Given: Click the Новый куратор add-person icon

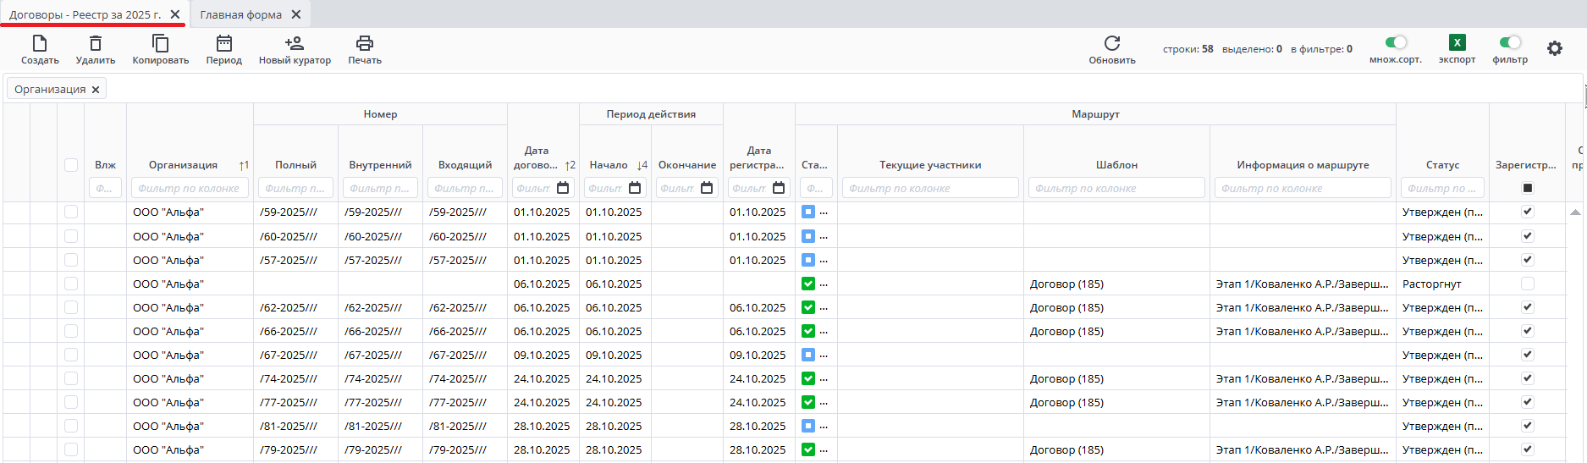Looking at the screenshot, I should 295,44.
